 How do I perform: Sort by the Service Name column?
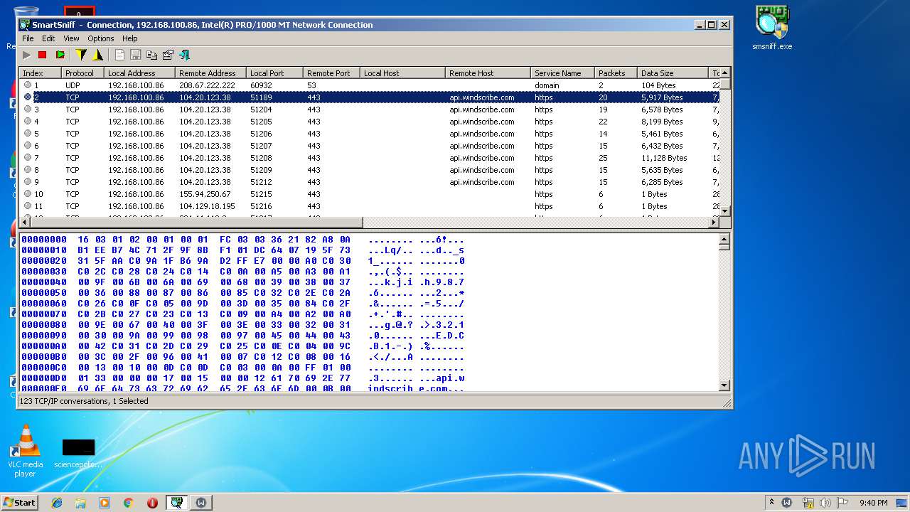(x=562, y=73)
